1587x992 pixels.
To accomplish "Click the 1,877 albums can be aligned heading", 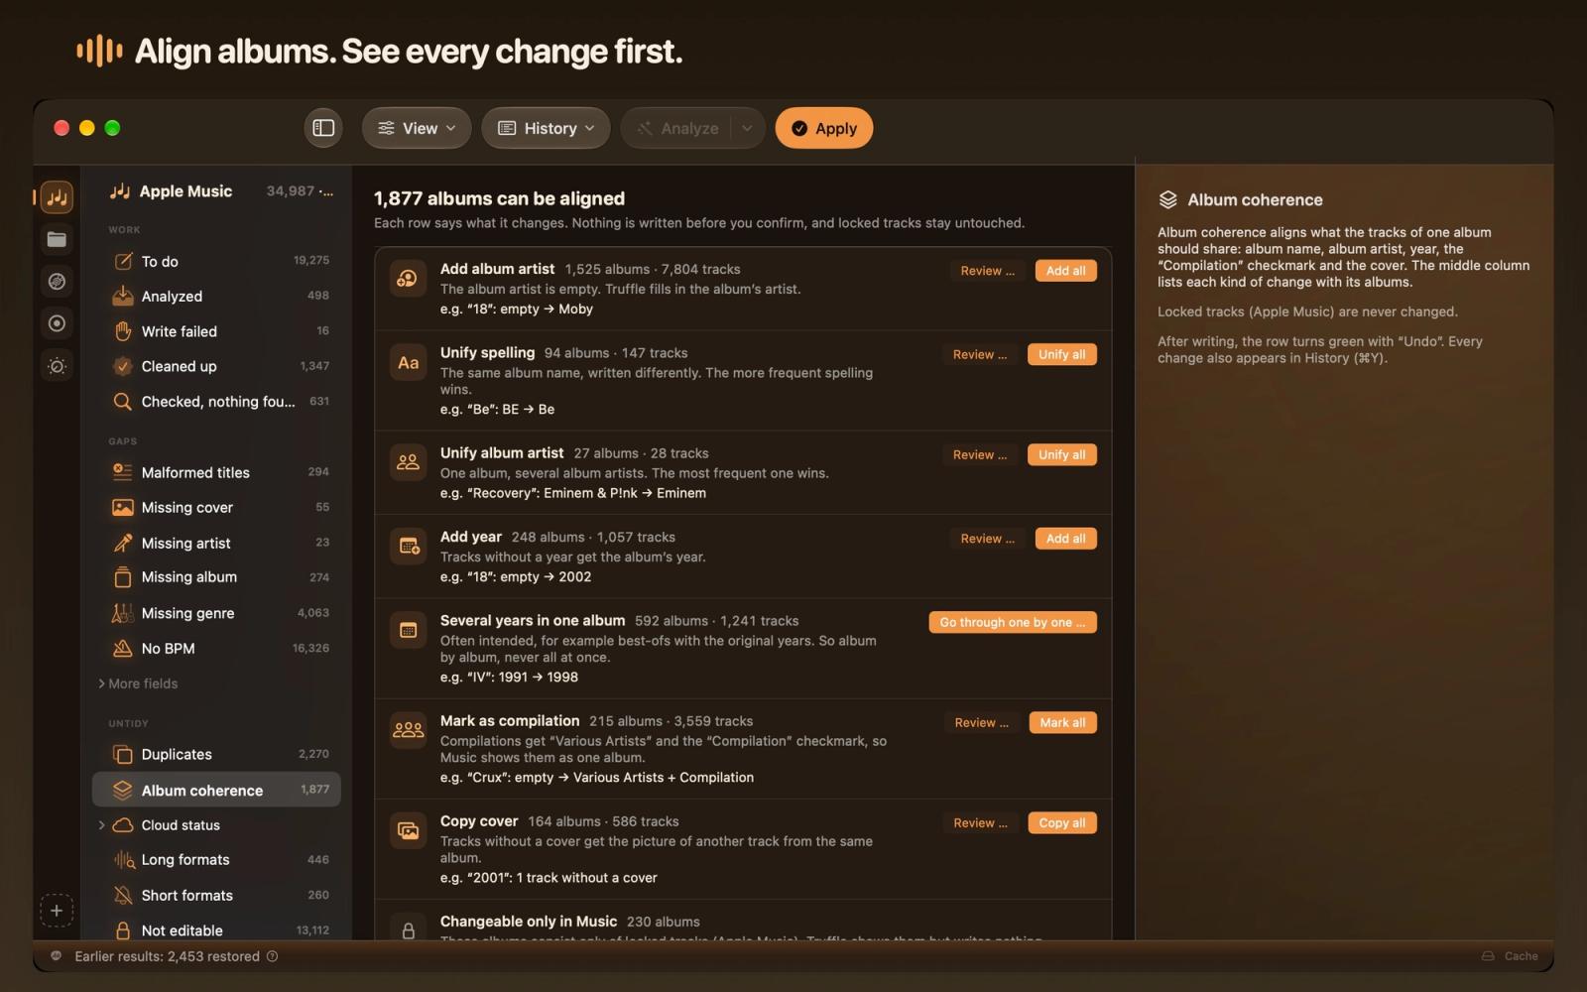I will point(499,198).
